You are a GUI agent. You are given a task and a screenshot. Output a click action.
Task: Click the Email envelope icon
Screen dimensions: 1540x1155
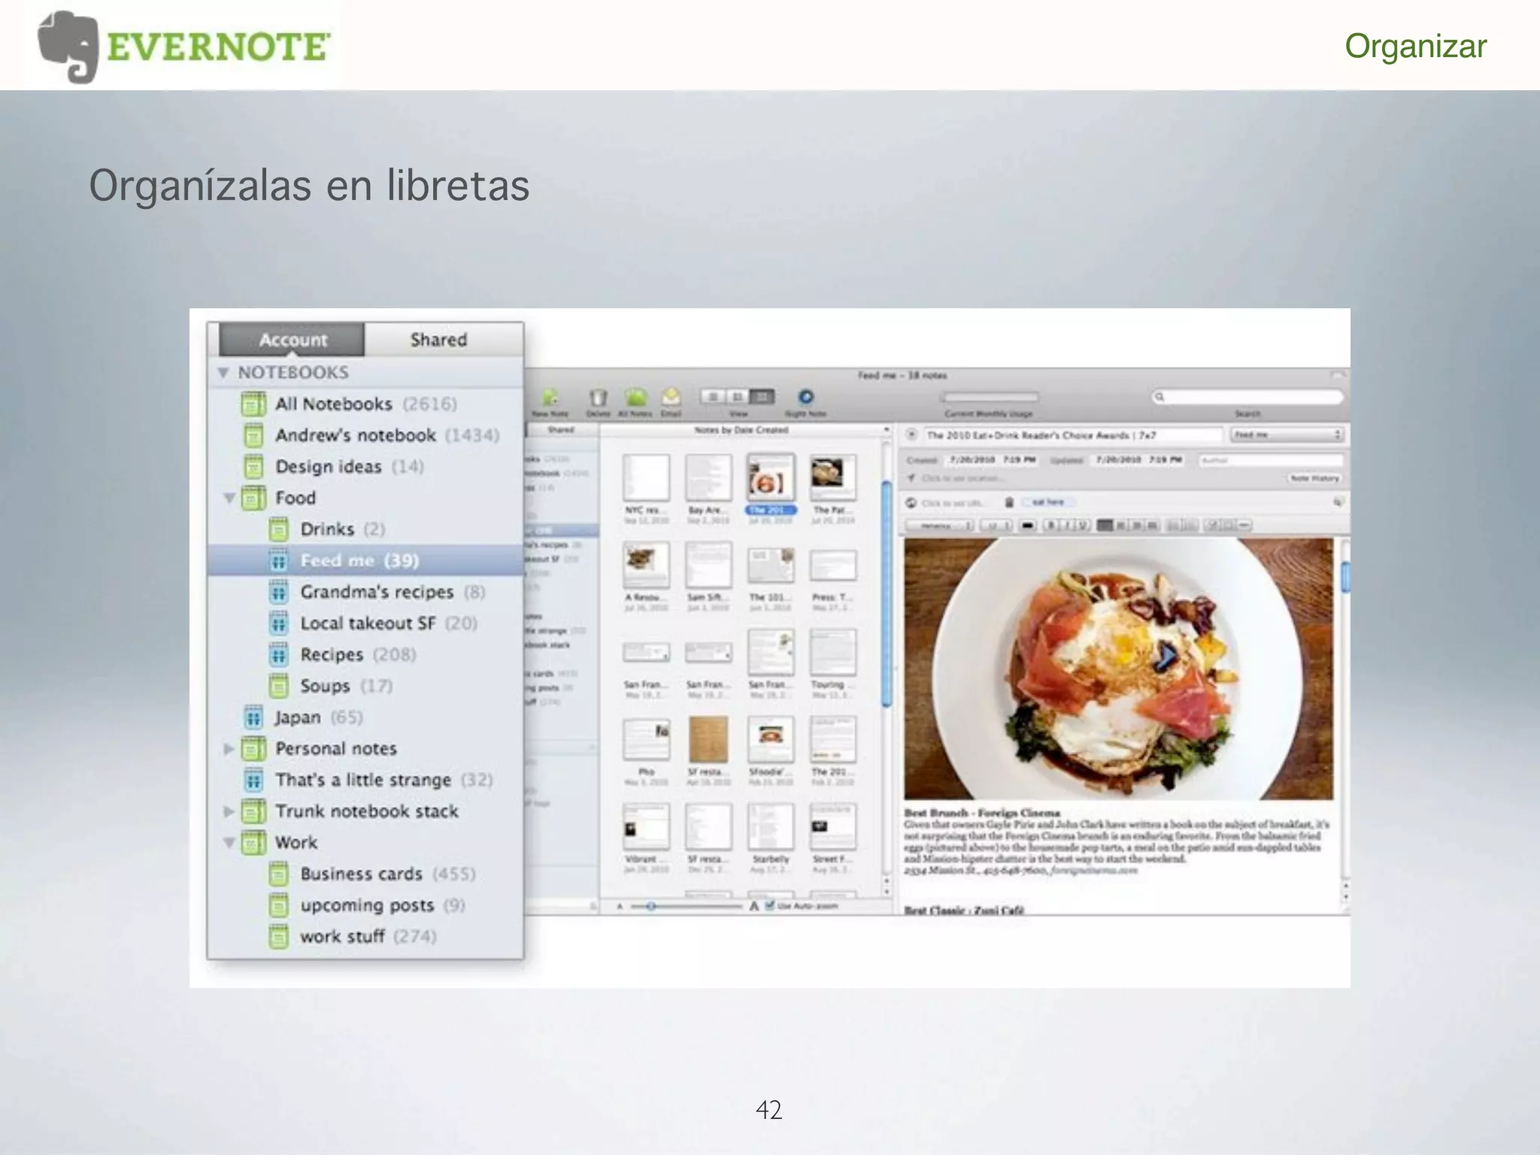click(671, 397)
